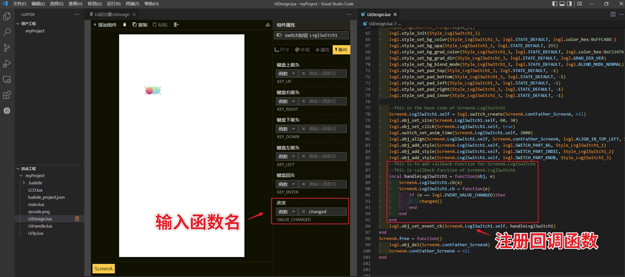This screenshot has width=625, height=277.
Task: Open the 函数 dropdown for KEY_DOWN event
Action: tap(287, 129)
